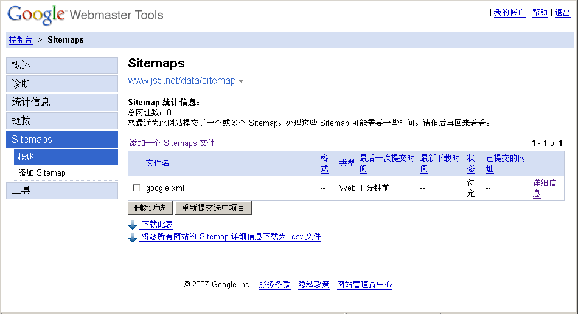
Task: Open the 网站管理员中心 footer link
Action: (364, 285)
